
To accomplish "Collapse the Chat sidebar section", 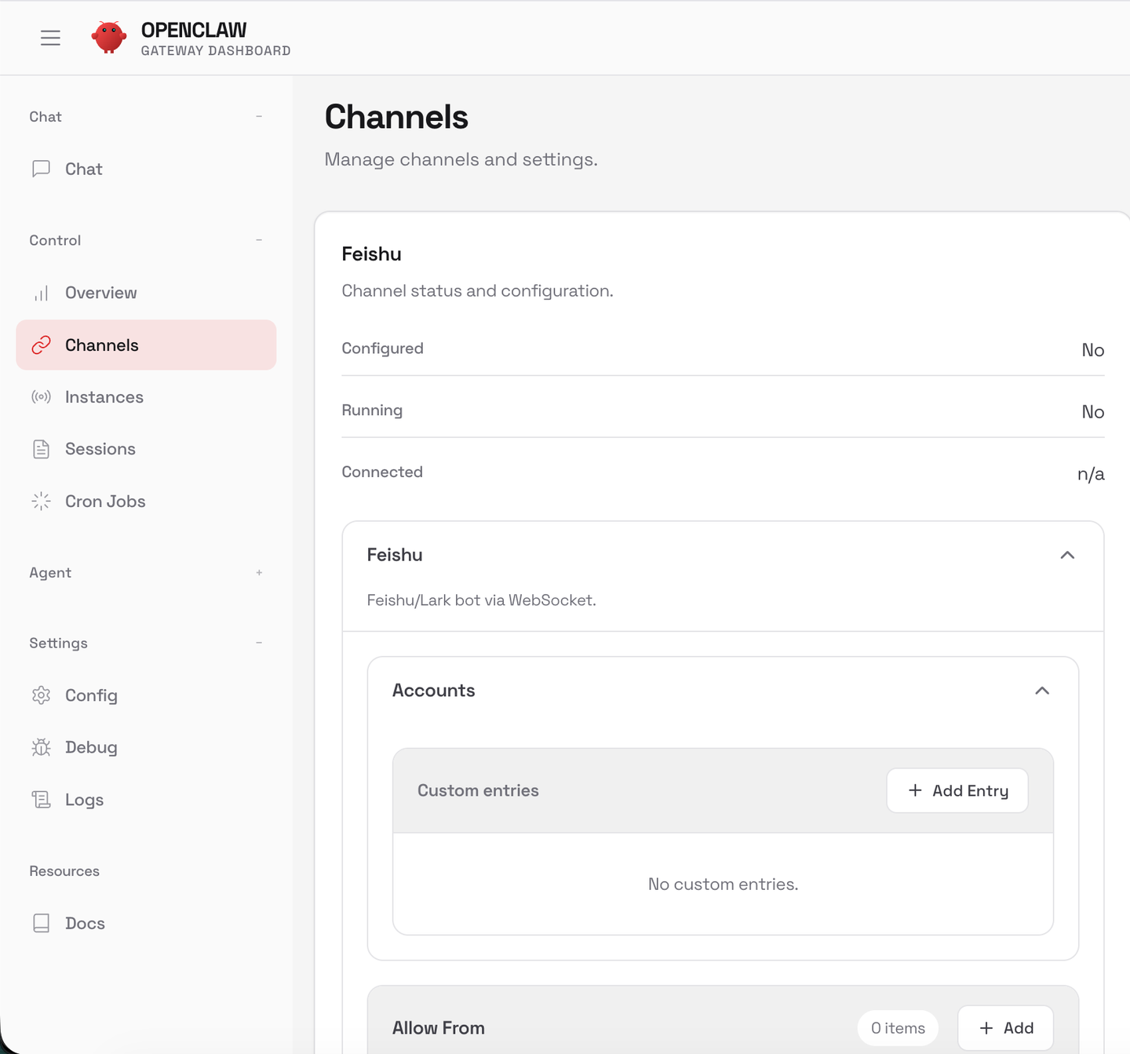I will [x=259, y=116].
